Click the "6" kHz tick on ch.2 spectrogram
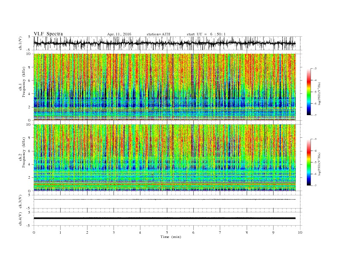Viewport: 338px width, 261px height. coord(29,151)
